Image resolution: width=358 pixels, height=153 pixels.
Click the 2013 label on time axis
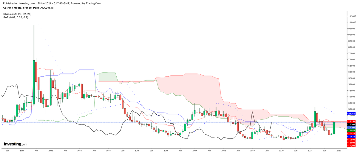[x=79, y=151]
